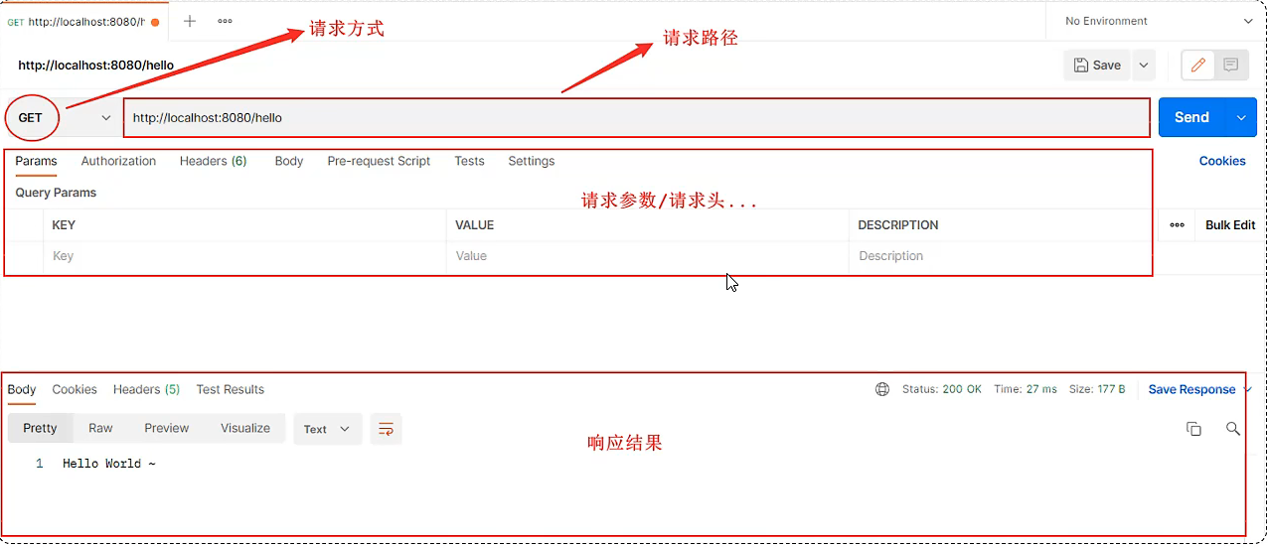
Task: Click the Save button
Action: pyautogui.click(x=1098, y=65)
